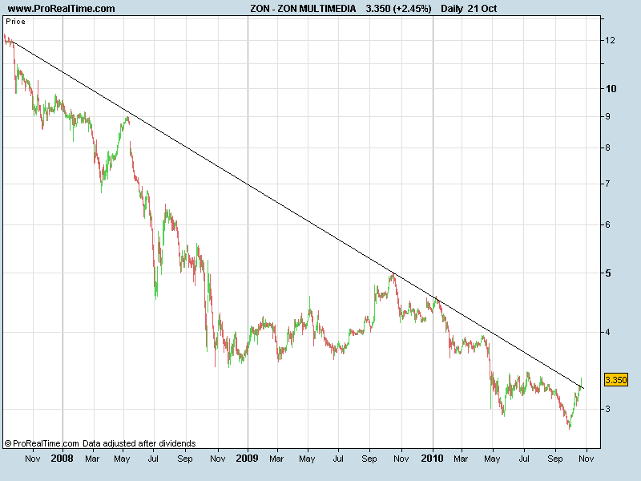Click the Mar label after 2009
The image size is (641, 481).
(x=276, y=459)
